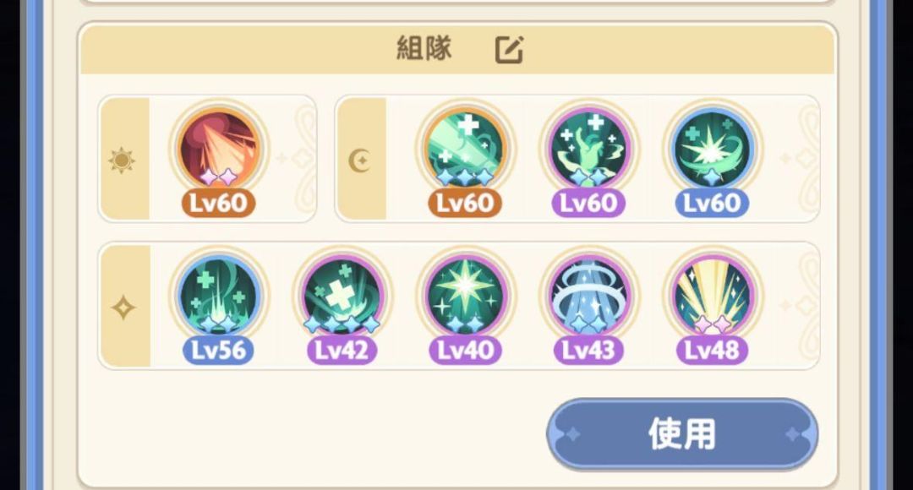913x490 pixels.
Task: Select the orange-ringed healing beam skill Lv60
Action: [x=465, y=149]
